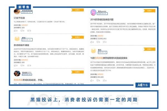This screenshot has height=111, width=167.
Task: Click status badge on 我是panda's post
Action: tap(149, 11)
